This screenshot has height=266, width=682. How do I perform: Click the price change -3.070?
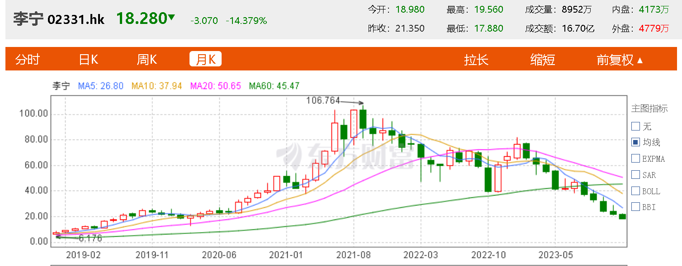click(x=204, y=21)
